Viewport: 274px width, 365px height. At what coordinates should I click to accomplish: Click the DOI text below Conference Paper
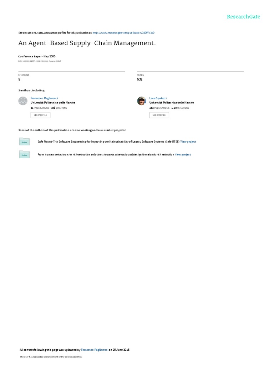pyautogui.click(x=33, y=61)
